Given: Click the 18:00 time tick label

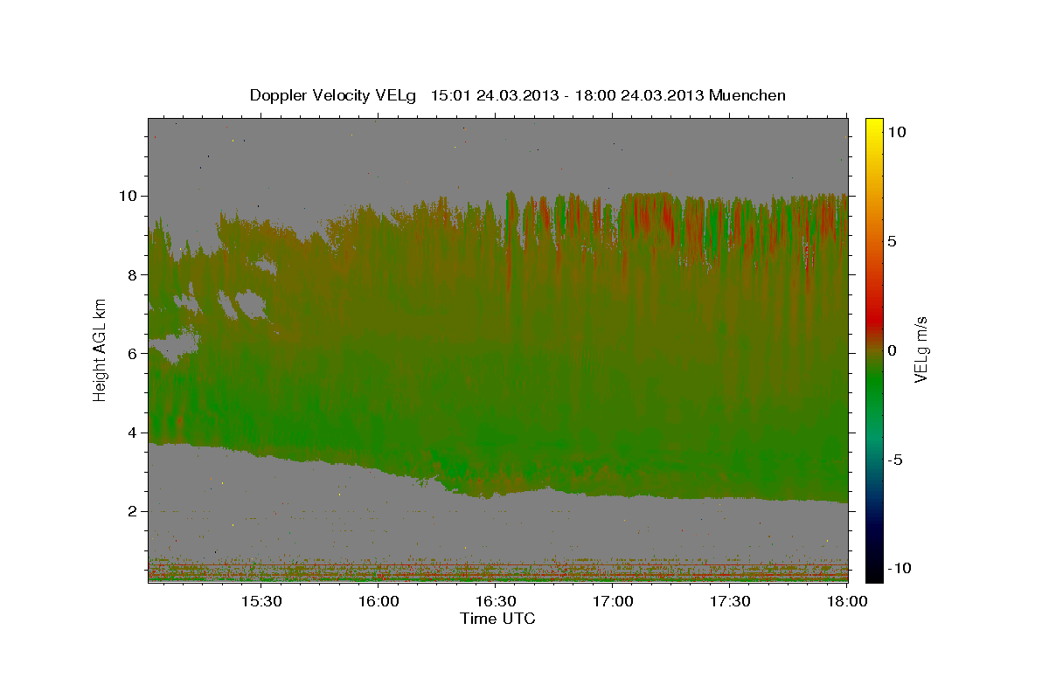Looking at the screenshot, I should point(848,601).
